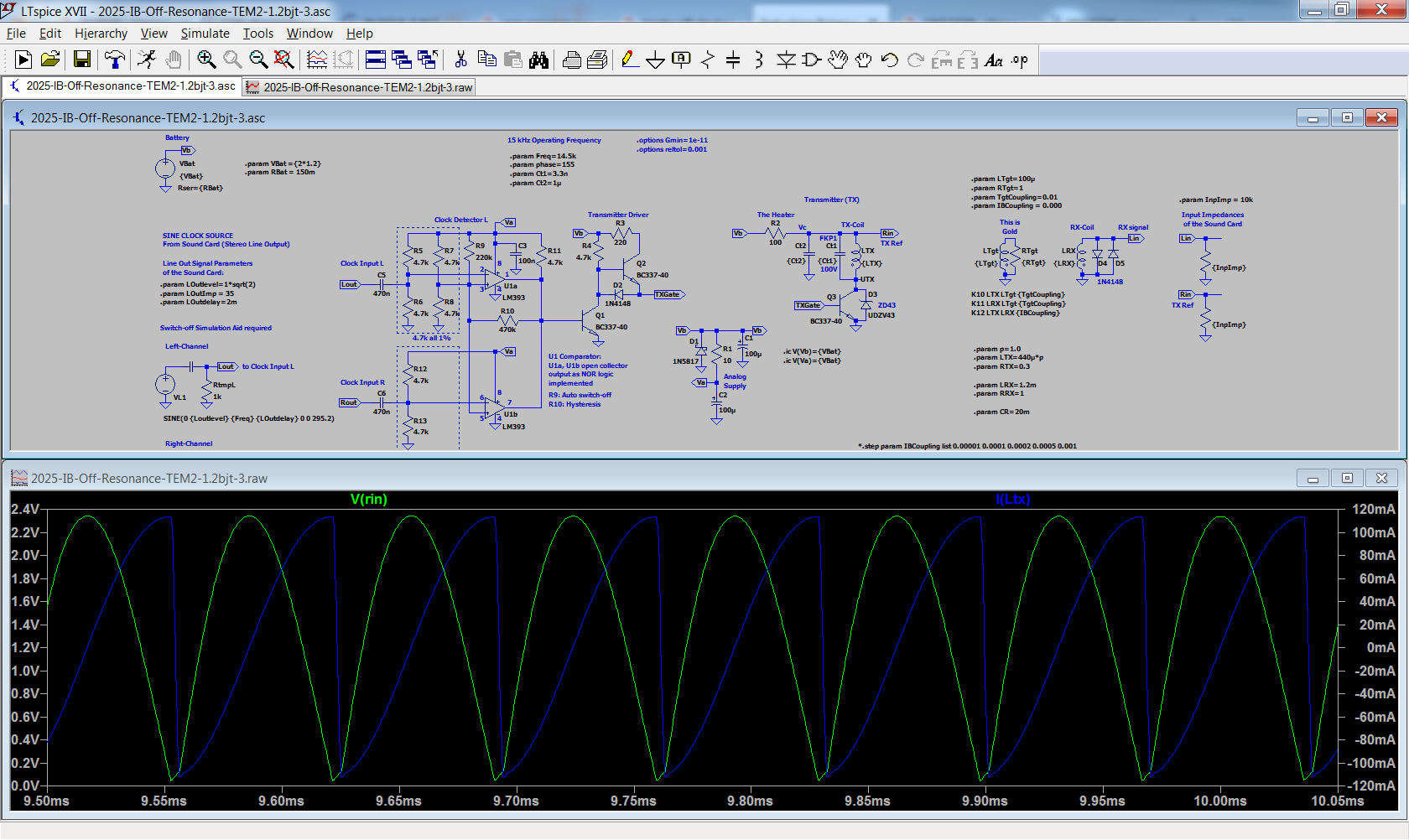Open the Simulate menu
The width and height of the screenshot is (1409, 840).
pyautogui.click(x=205, y=34)
